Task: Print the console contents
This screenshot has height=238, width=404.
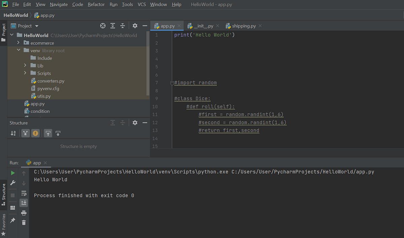Action: pyautogui.click(x=24, y=212)
